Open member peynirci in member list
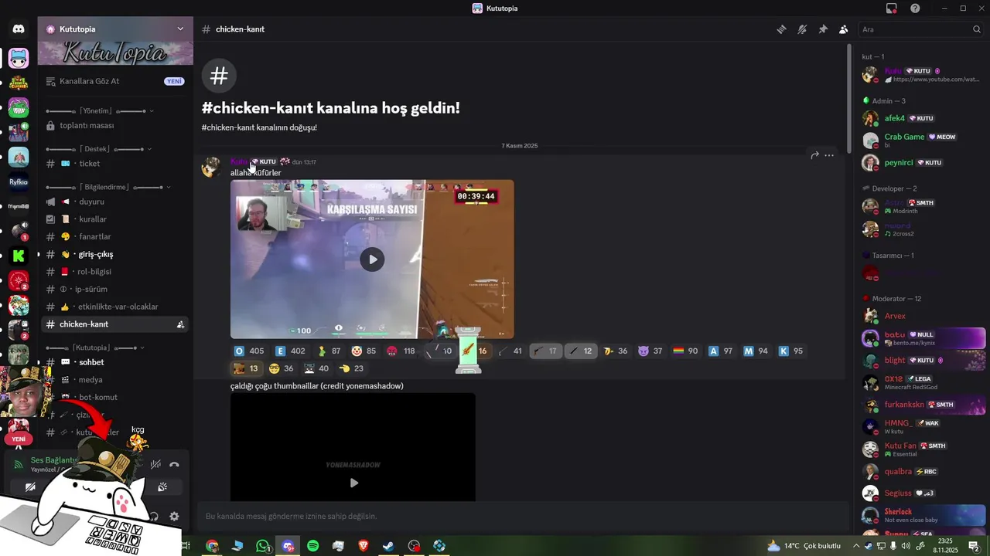 pyautogui.click(x=923, y=163)
